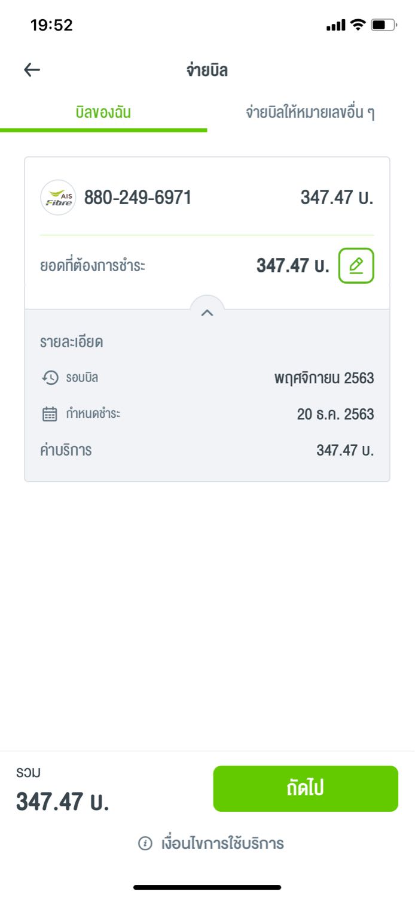Tap account number 880-249-6971
Screen dimensions: 415x898
tap(138, 198)
